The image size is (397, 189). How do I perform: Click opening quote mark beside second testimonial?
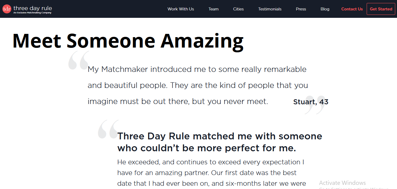click(109, 129)
